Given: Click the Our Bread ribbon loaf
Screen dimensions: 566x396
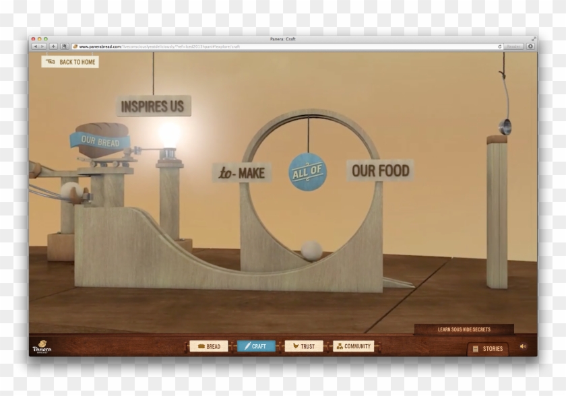Looking at the screenshot, I should pyautogui.click(x=100, y=140).
